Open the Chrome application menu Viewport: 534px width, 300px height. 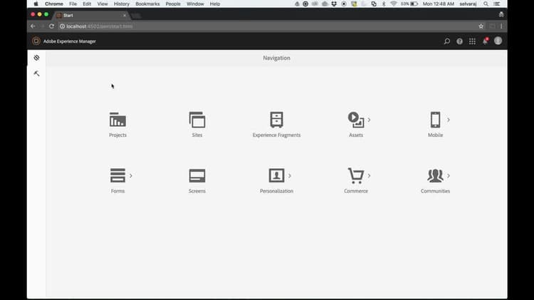pyautogui.click(x=54, y=4)
